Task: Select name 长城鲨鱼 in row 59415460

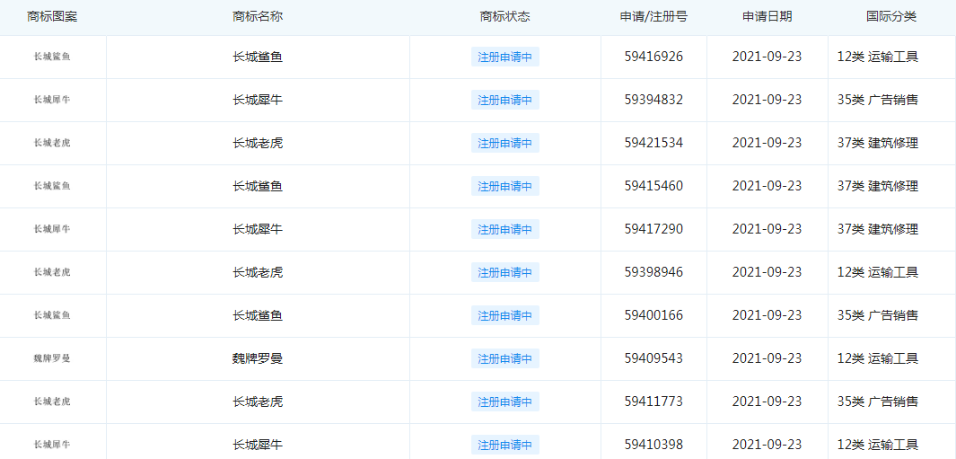Action: pyautogui.click(x=258, y=186)
